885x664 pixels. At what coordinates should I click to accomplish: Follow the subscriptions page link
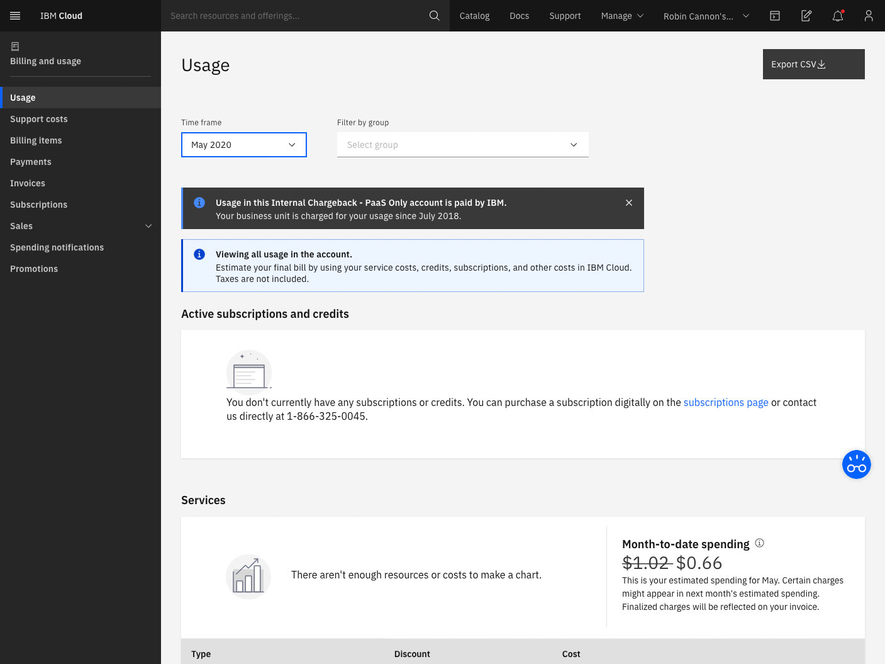(726, 402)
